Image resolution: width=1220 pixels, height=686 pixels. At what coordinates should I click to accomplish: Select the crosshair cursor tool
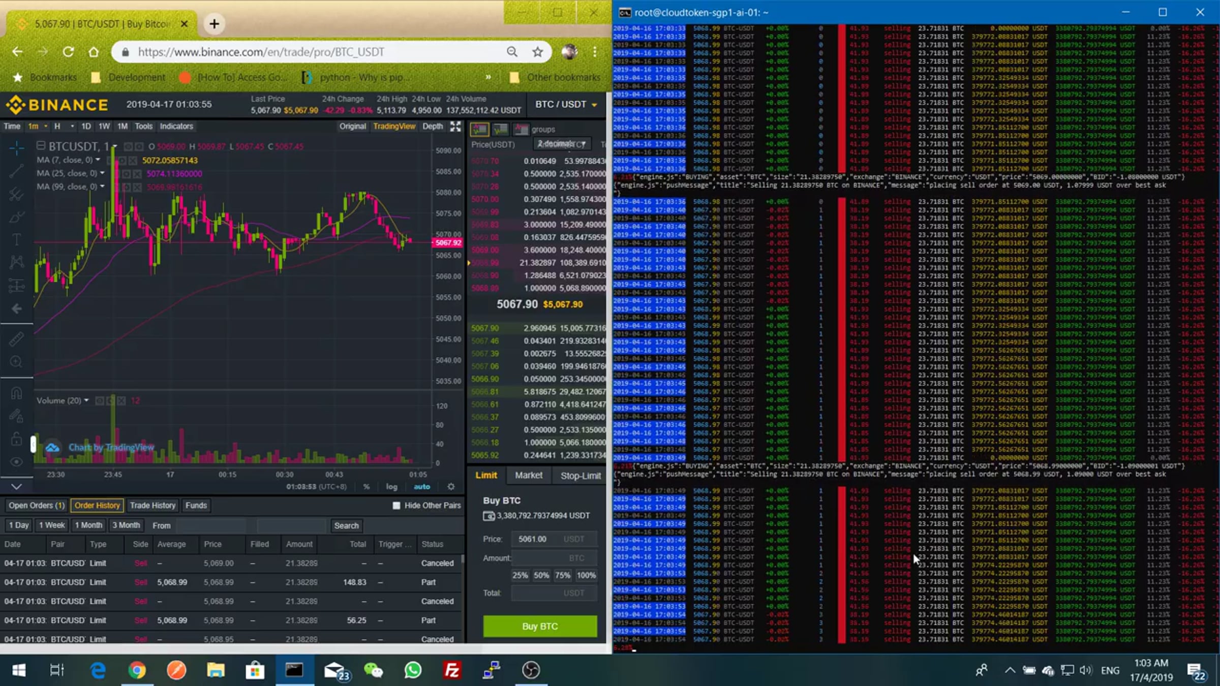pos(16,148)
